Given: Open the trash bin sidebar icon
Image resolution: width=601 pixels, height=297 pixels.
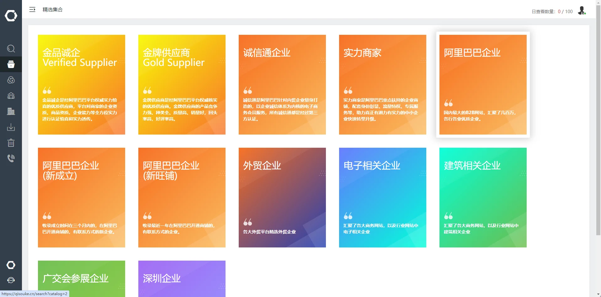Looking at the screenshot, I should [x=11, y=143].
